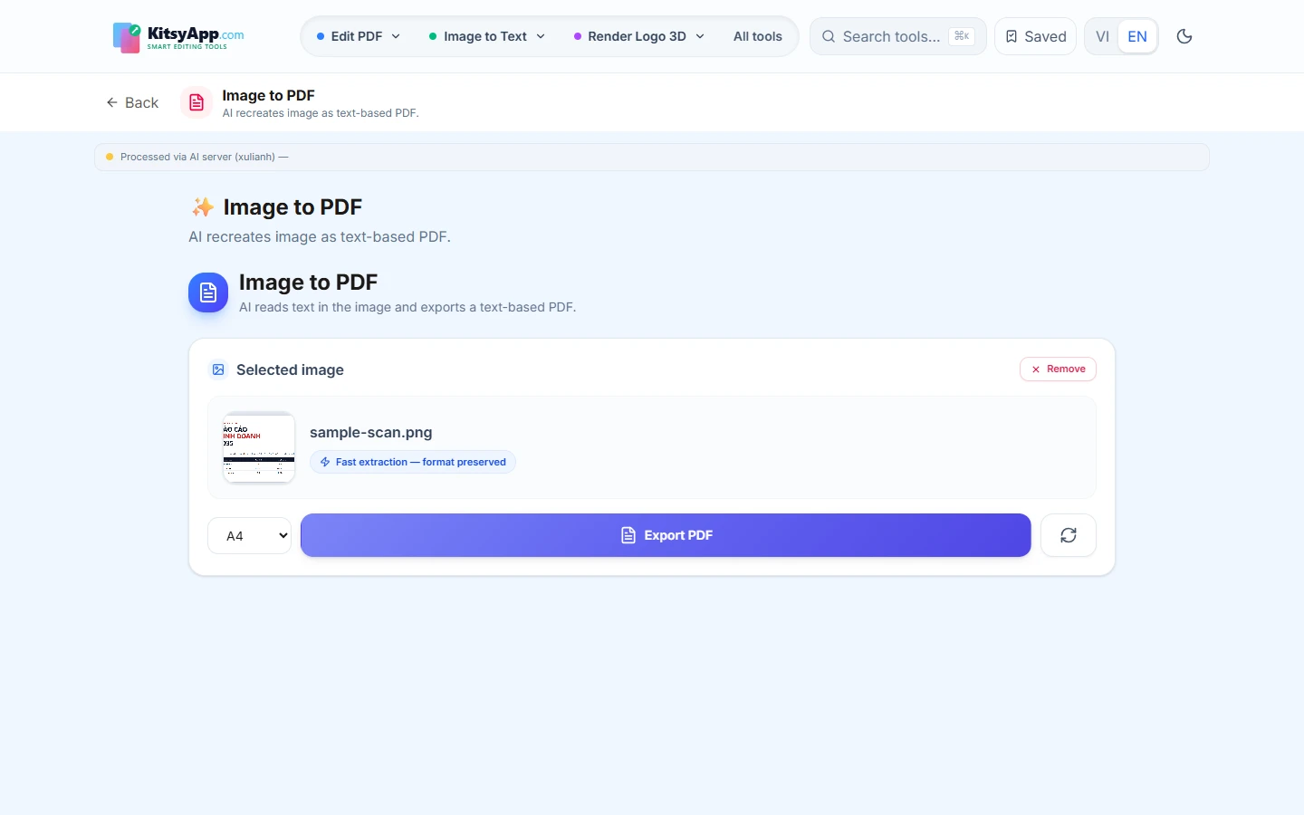The image size is (1304, 815).
Task: Switch the language to EN
Action: point(1137,36)
